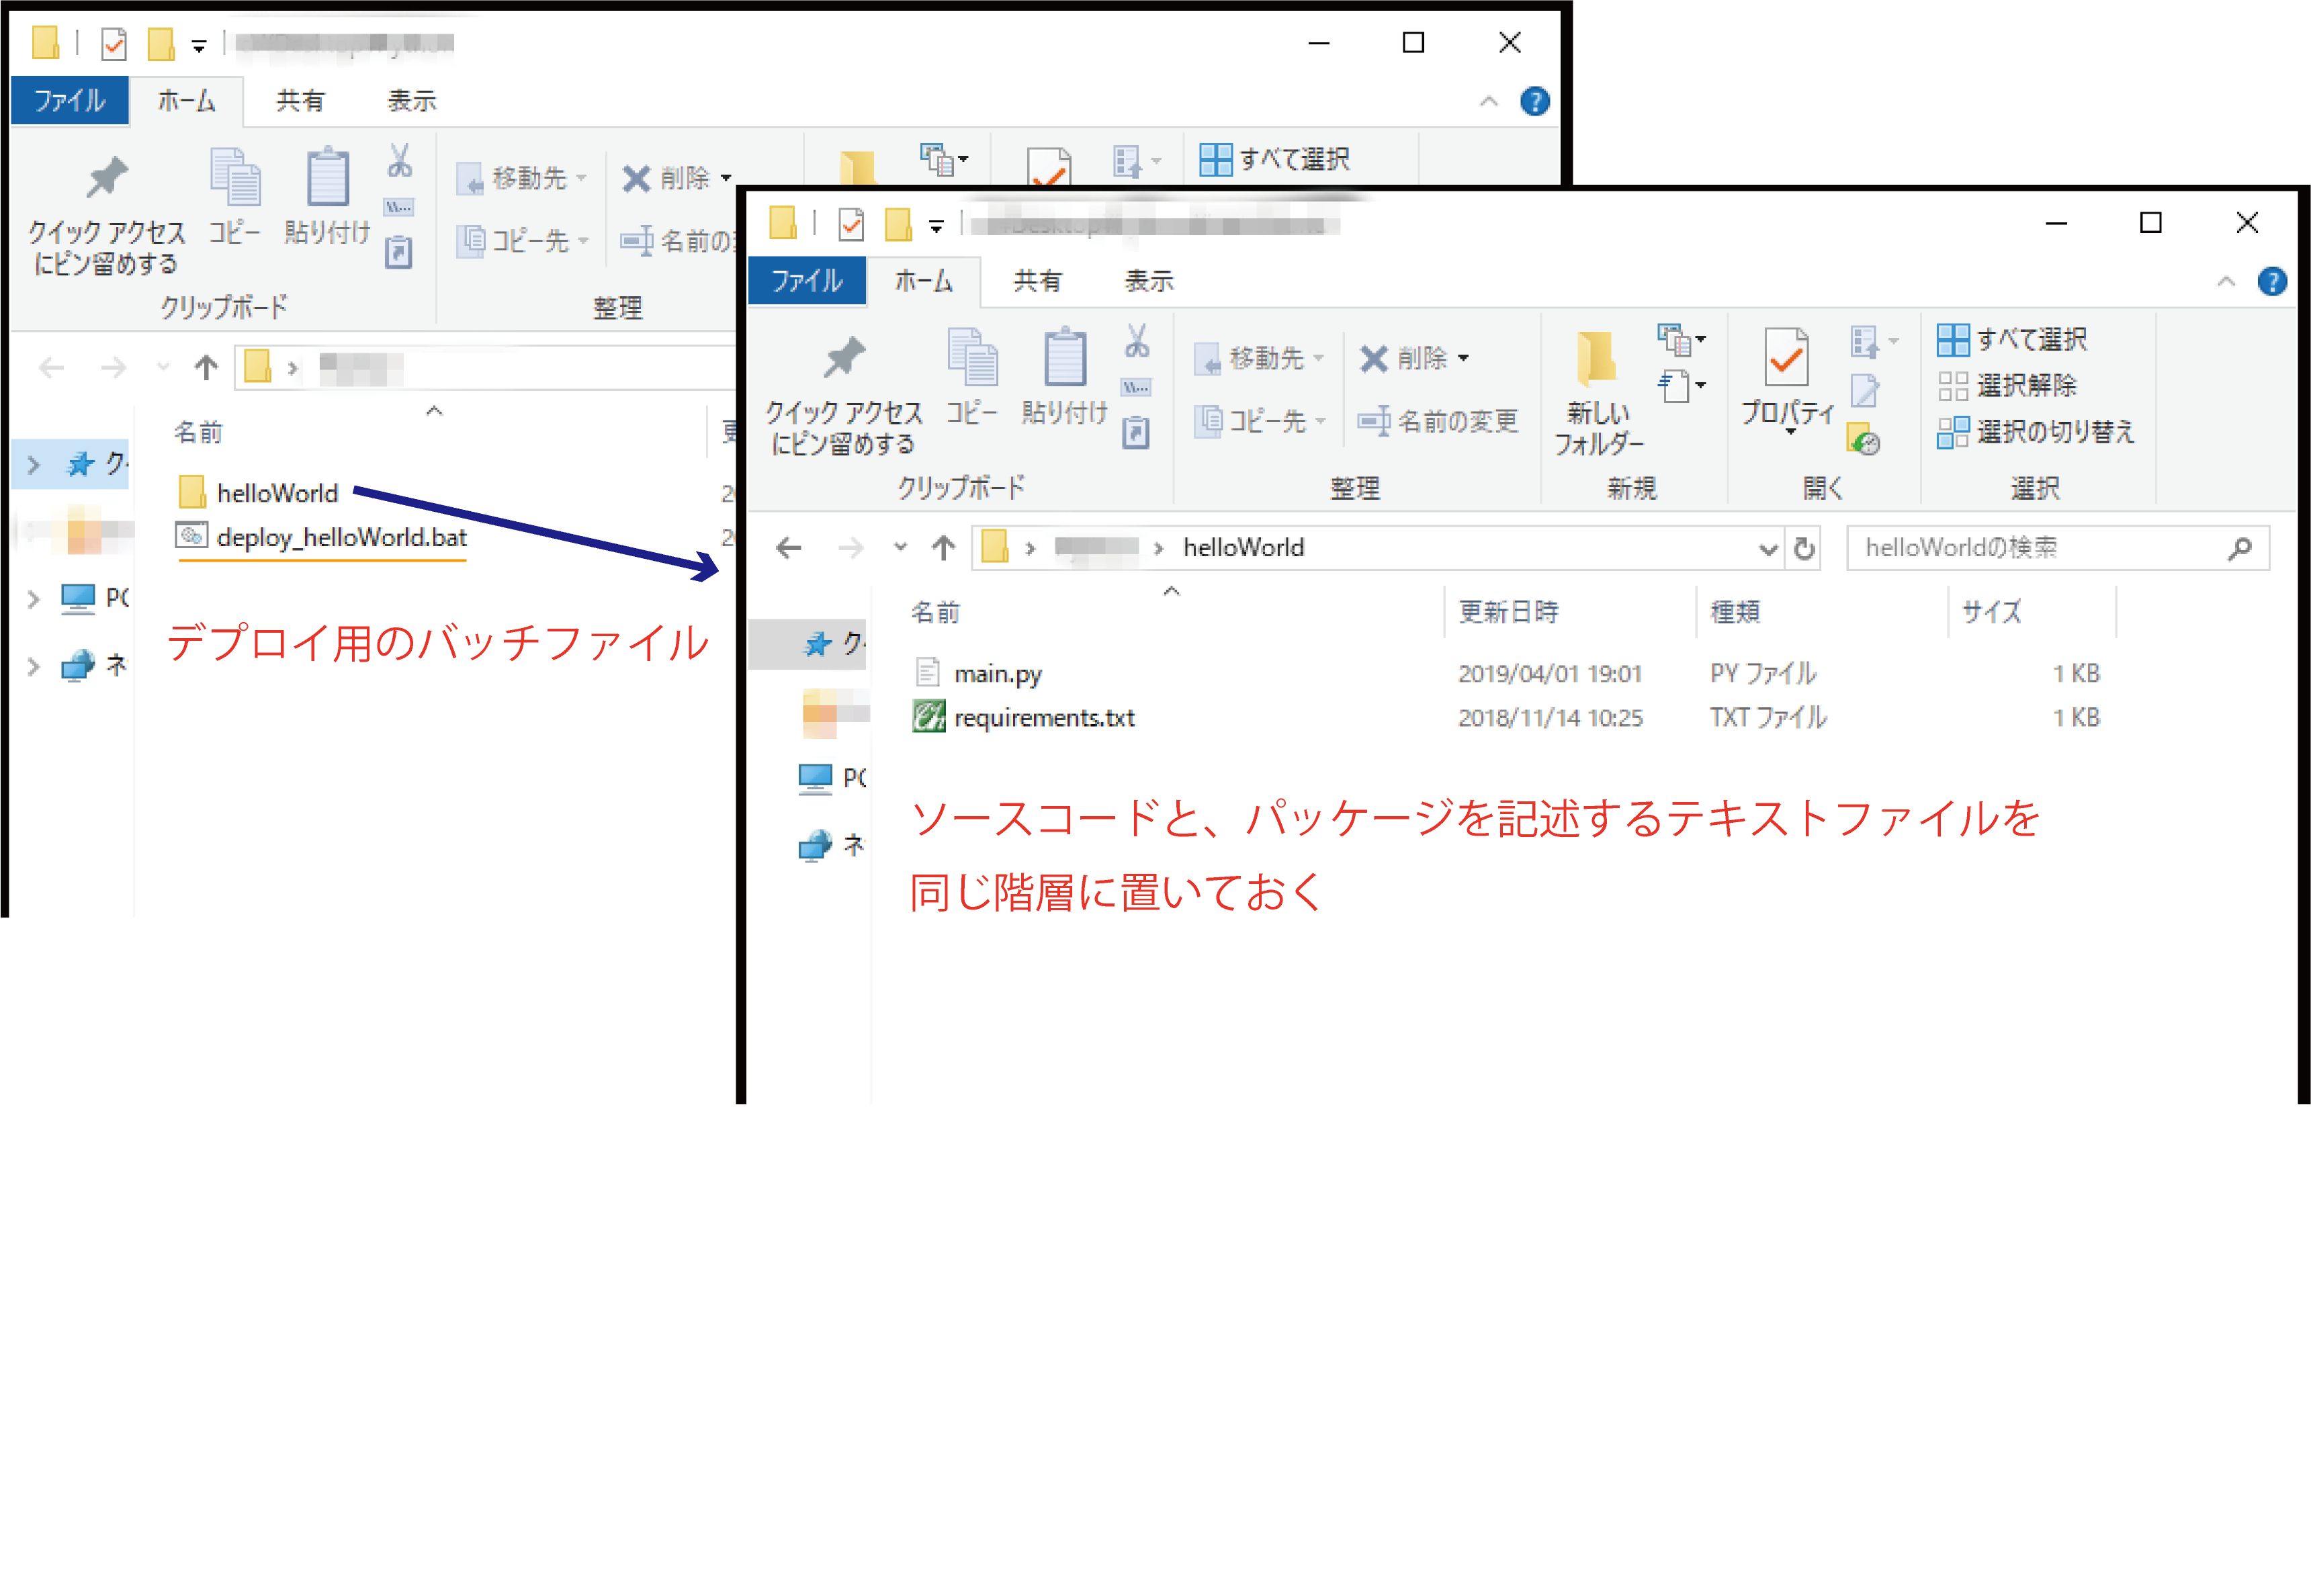Screen dimensions: 2311x1596
Task: Switch to the 表示 tab in front window
Action: click(1148, 282)
